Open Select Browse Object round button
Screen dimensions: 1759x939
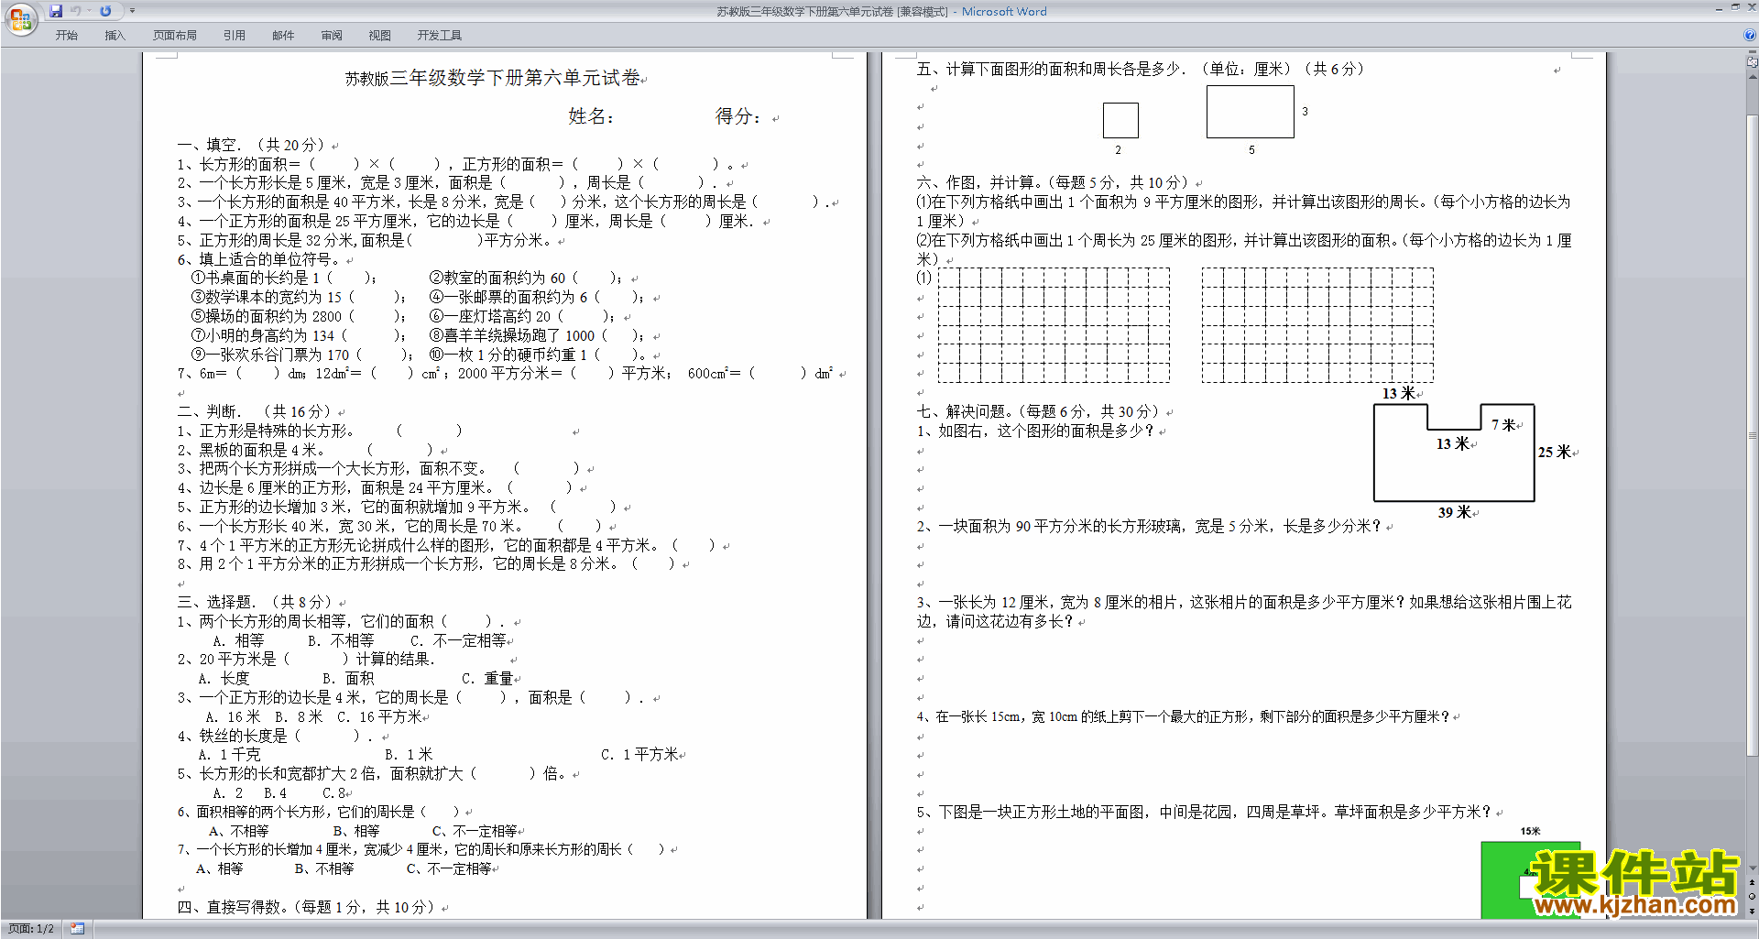(x=1752, y=897)
